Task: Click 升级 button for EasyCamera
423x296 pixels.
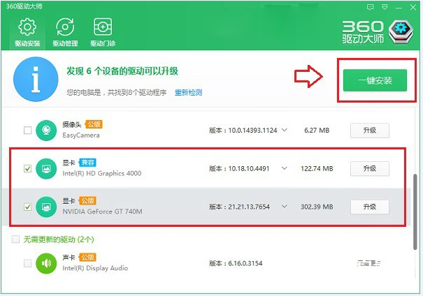Action: tap(370, 131)
